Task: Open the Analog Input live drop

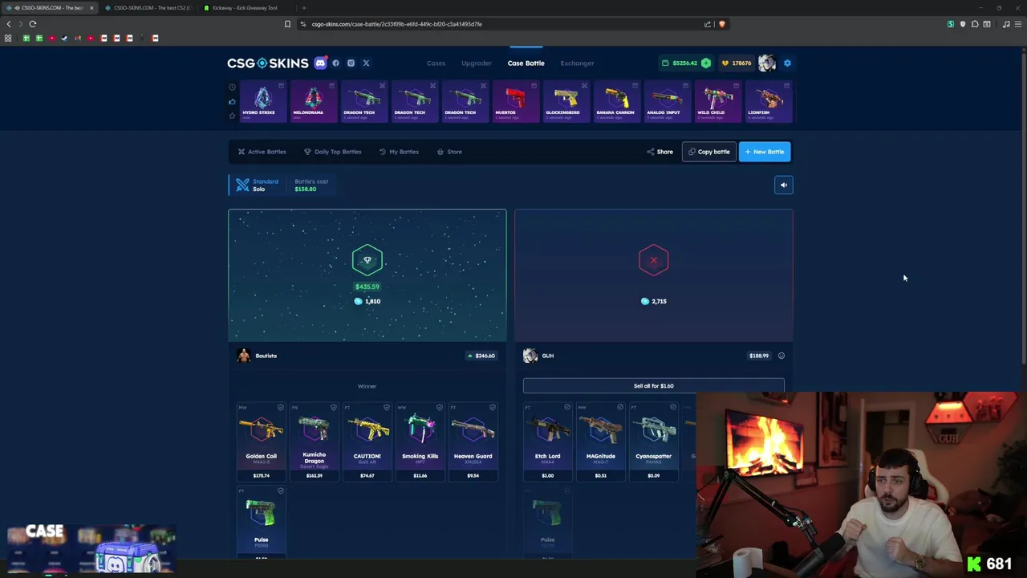Action: [667, 101]
